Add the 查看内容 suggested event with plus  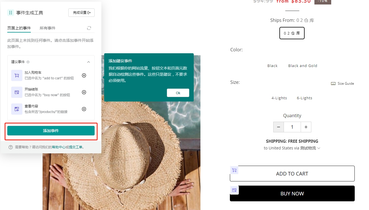(84, 109)
